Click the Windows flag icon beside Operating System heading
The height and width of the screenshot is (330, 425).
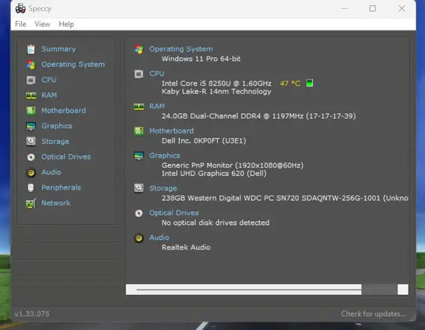139,49
